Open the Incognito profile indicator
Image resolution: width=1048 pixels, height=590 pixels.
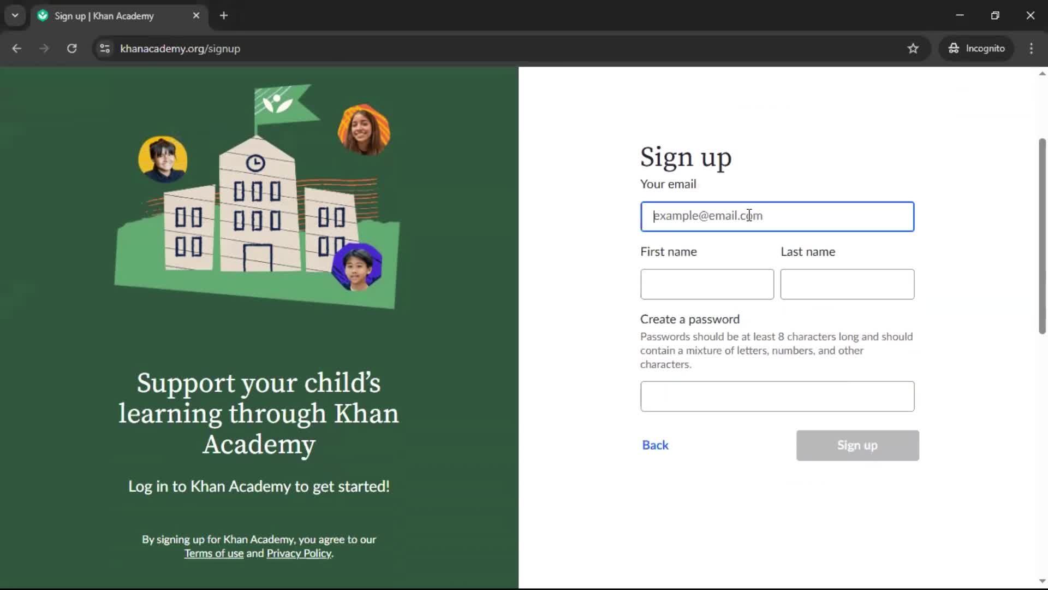click(x=976, y=49)
